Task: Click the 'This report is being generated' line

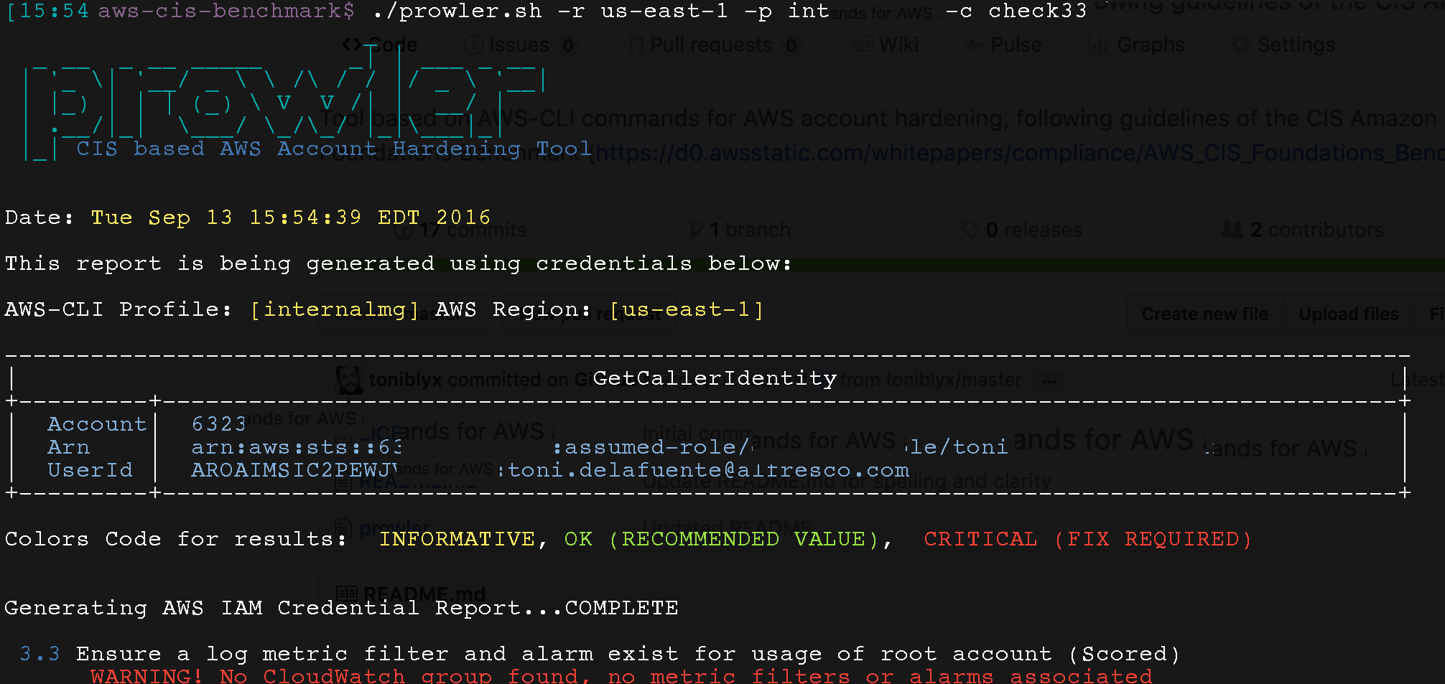Action: tap(399, 264)
